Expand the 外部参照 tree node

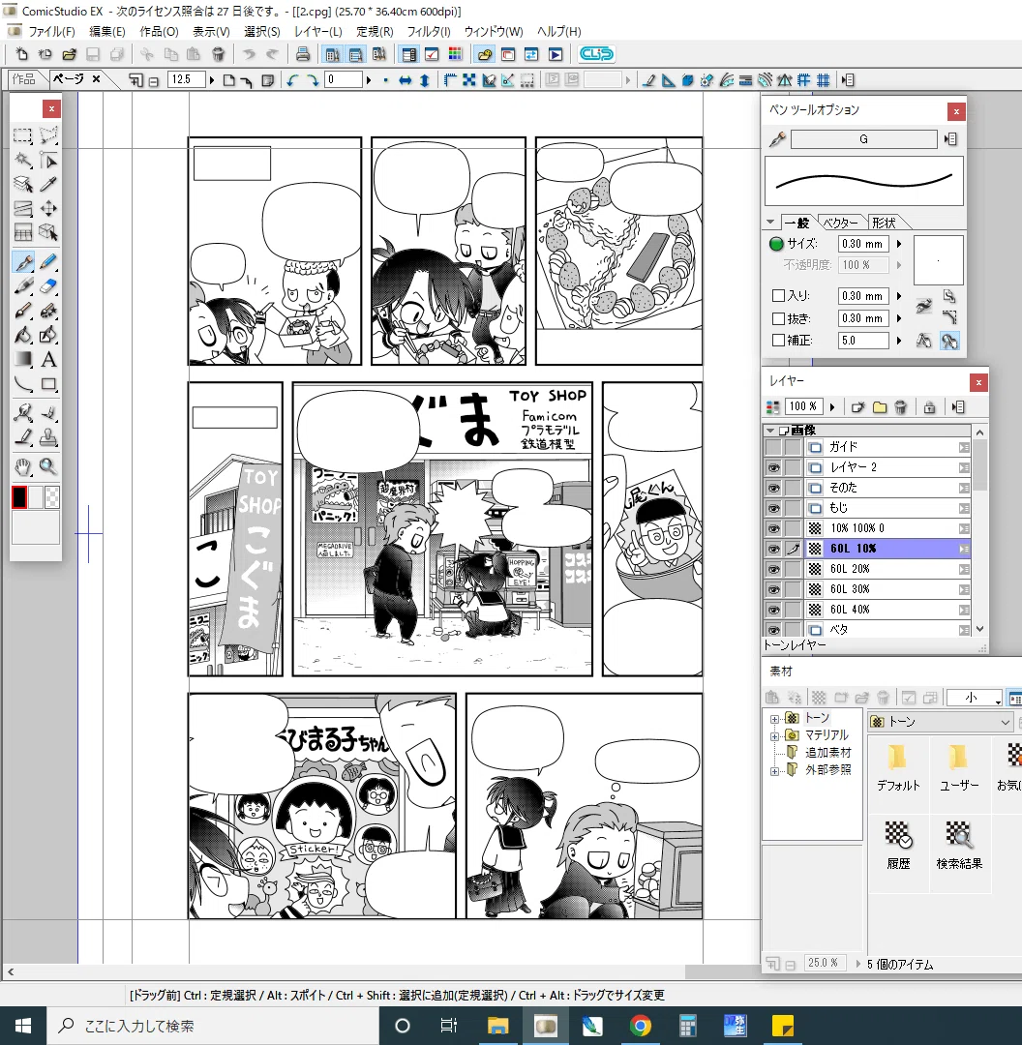click(774, 771)
